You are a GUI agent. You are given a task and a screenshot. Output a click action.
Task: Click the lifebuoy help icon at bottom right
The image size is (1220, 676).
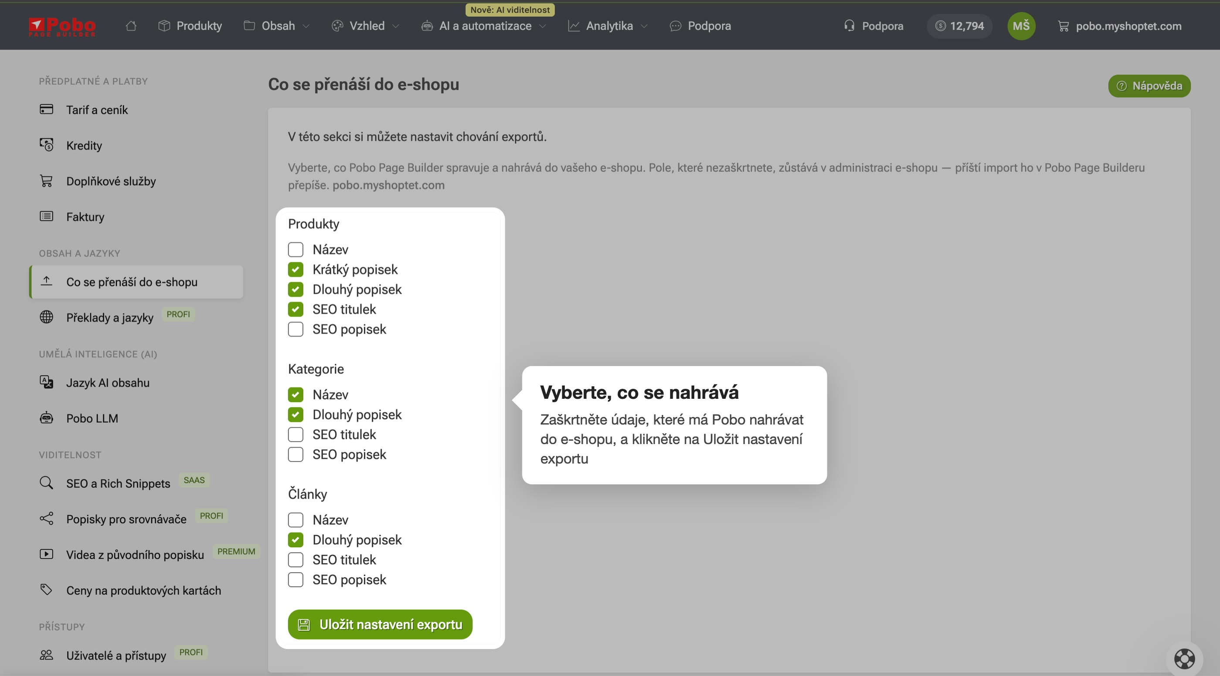click(1184, 659)
